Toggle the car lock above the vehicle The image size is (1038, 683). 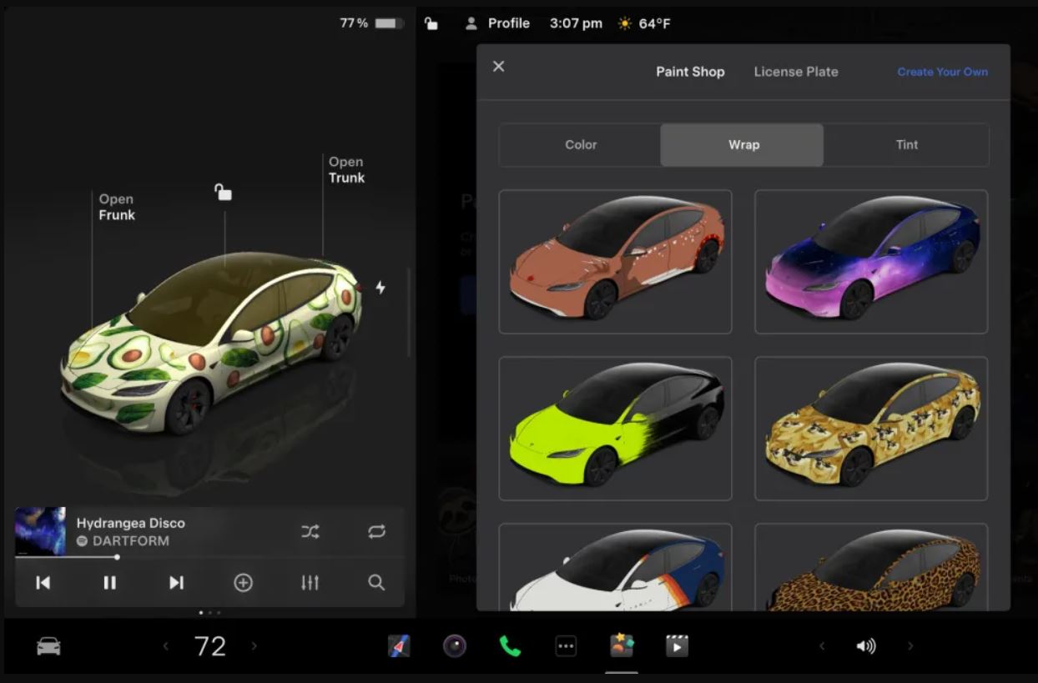point(223,193)
